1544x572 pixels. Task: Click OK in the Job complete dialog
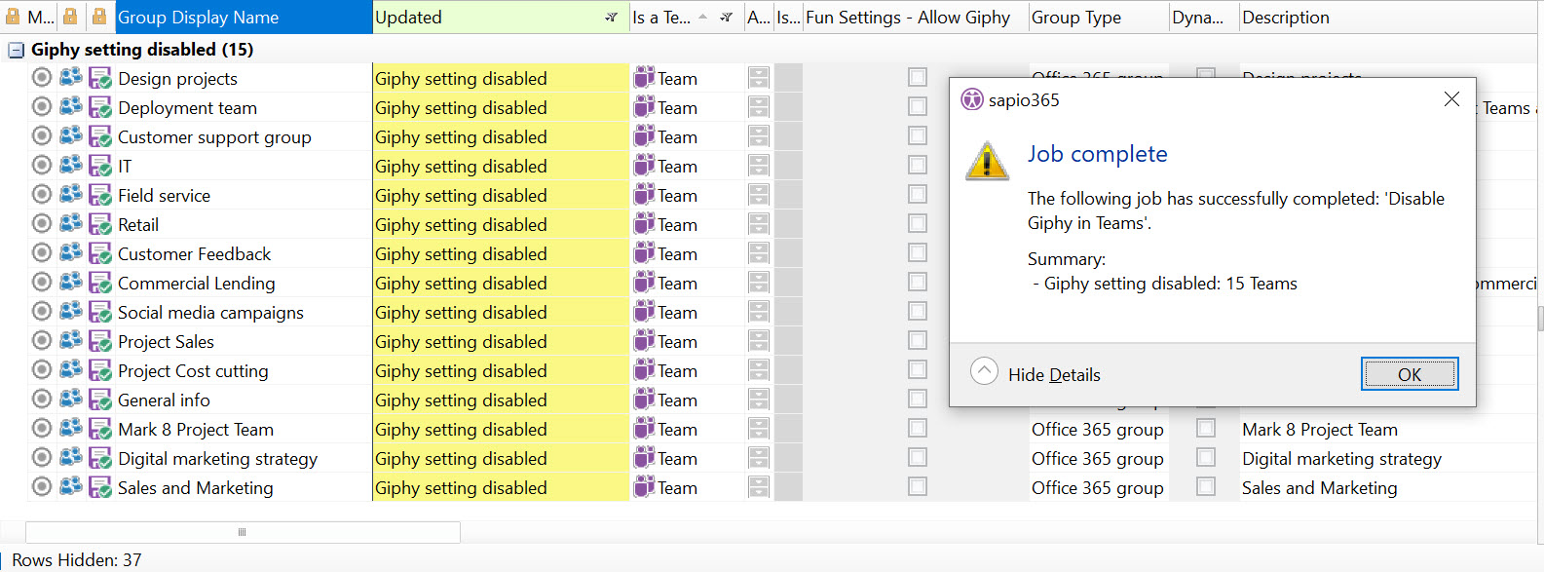[1409, 374]
